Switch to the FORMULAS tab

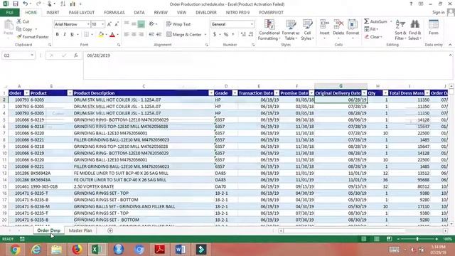114,13
